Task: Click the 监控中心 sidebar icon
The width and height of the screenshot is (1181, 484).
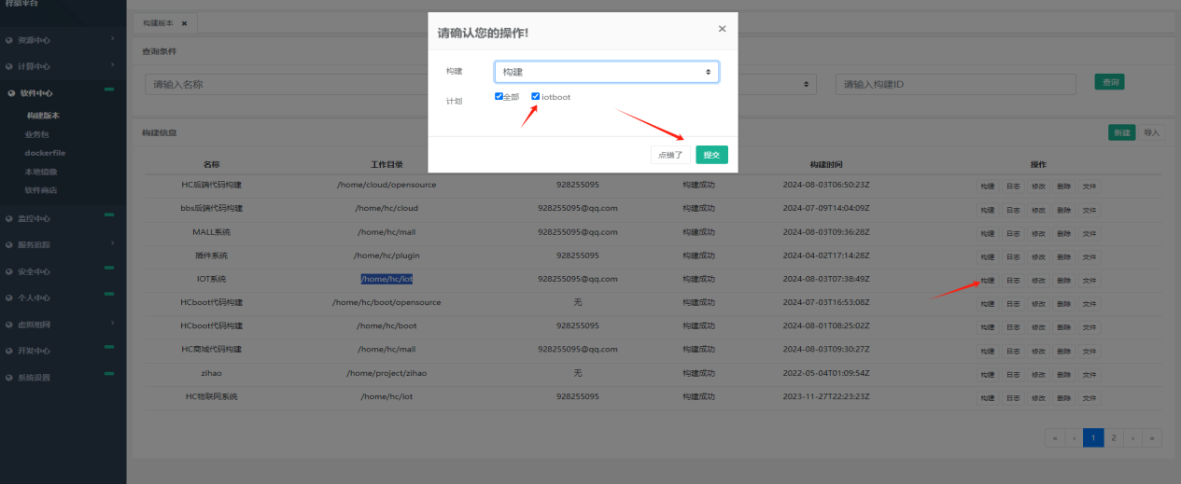Action: (9, 219)
